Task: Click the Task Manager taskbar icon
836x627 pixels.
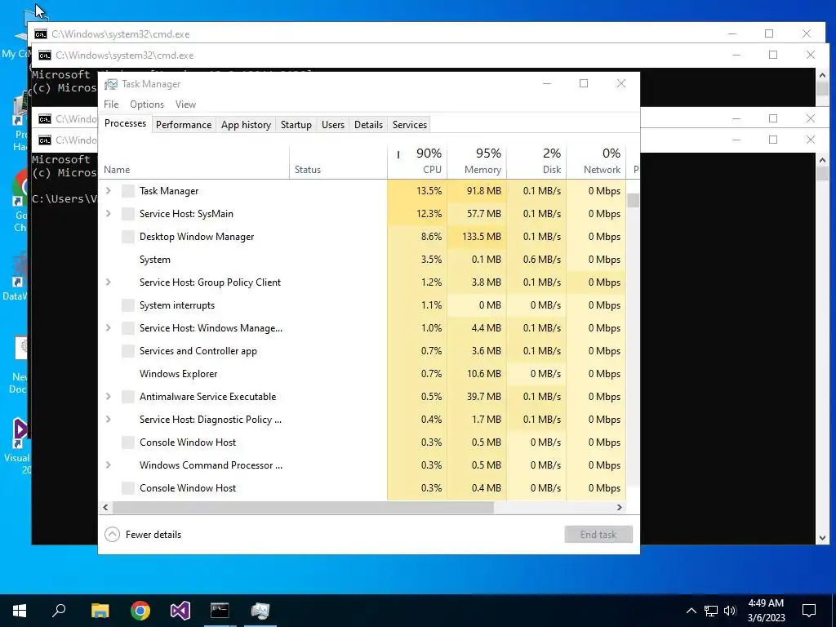Action: [260, 611]
